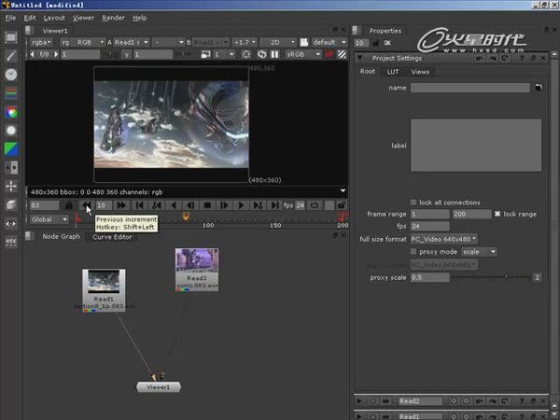Enable the proxy mode checkbox
The image size is (560, 420).
pos(414,251)
